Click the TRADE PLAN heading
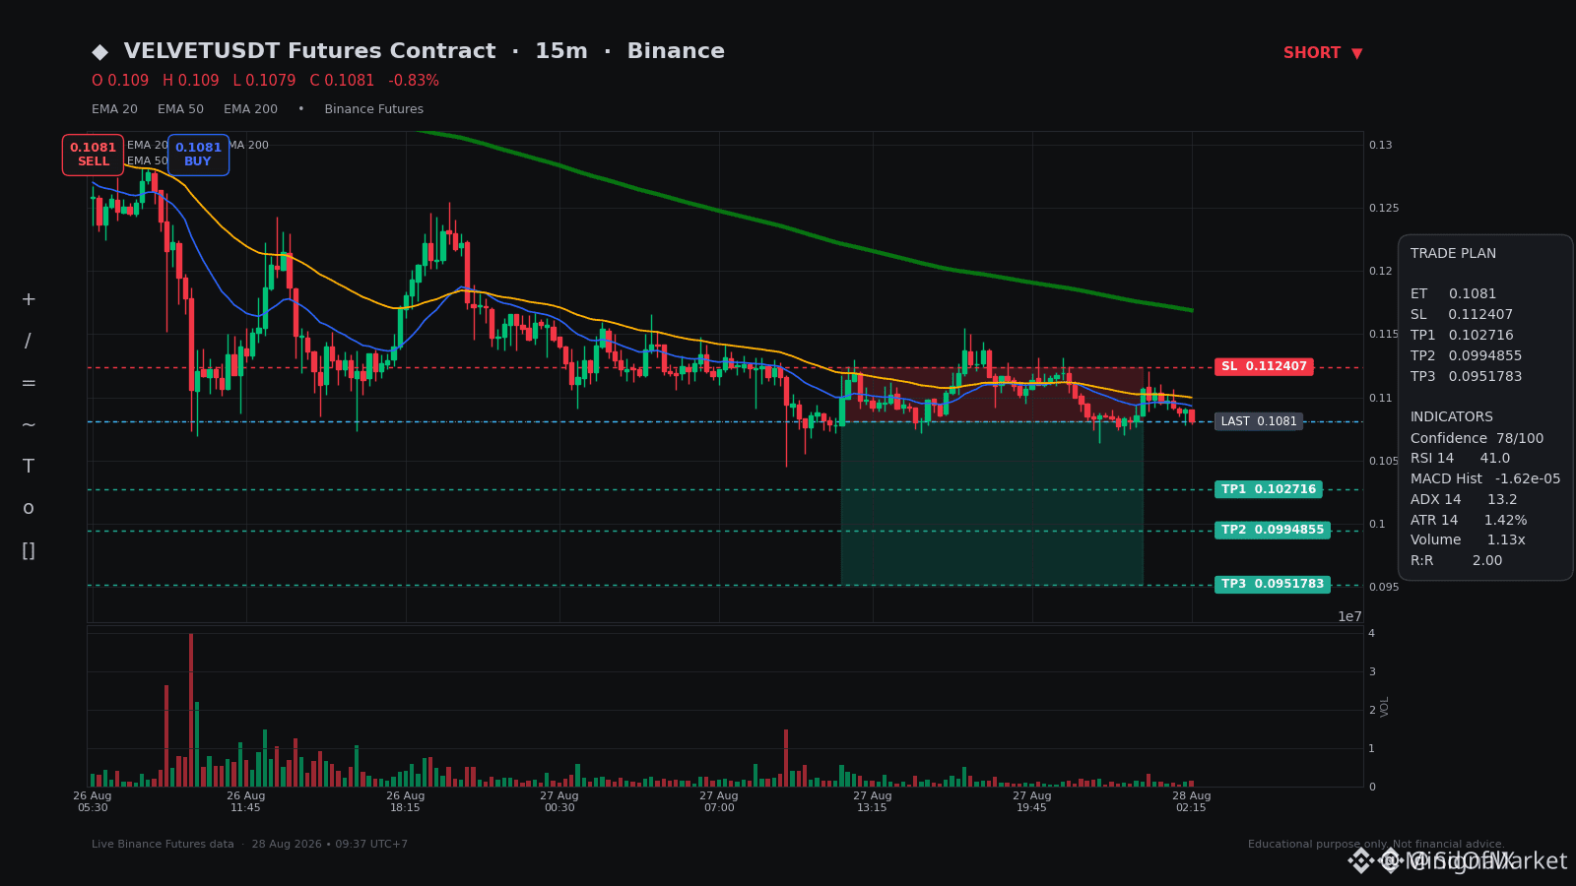 (x=1453, y=254)
